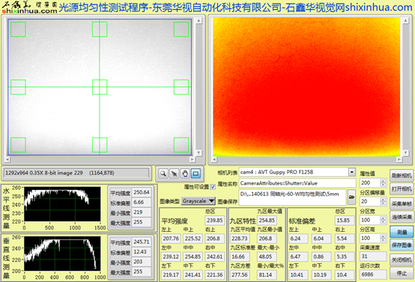
Task: Open the image save path folder browser
Action: tap(351, 197)
